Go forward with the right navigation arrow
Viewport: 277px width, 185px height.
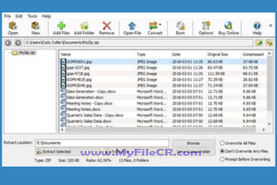(18, 43)
